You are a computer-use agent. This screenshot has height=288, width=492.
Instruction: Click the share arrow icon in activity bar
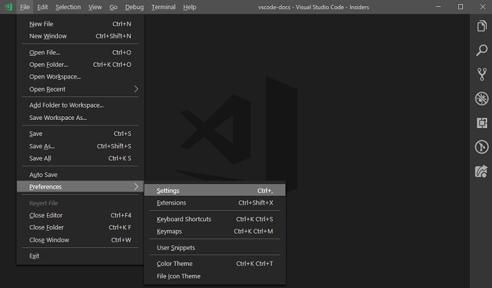pos(481,171)
